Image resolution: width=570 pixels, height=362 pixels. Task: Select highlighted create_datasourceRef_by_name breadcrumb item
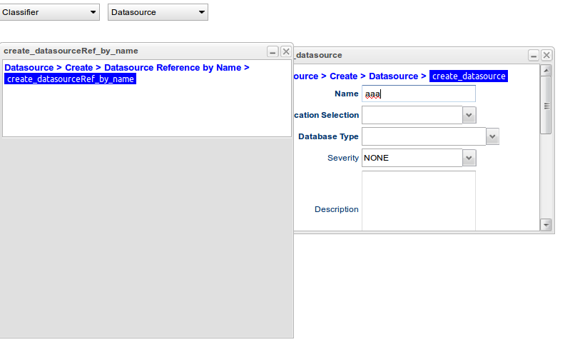70,79
